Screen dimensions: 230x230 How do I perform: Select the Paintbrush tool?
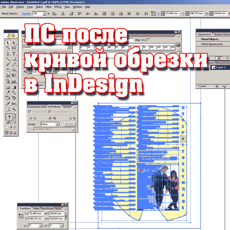pos(8,64)
